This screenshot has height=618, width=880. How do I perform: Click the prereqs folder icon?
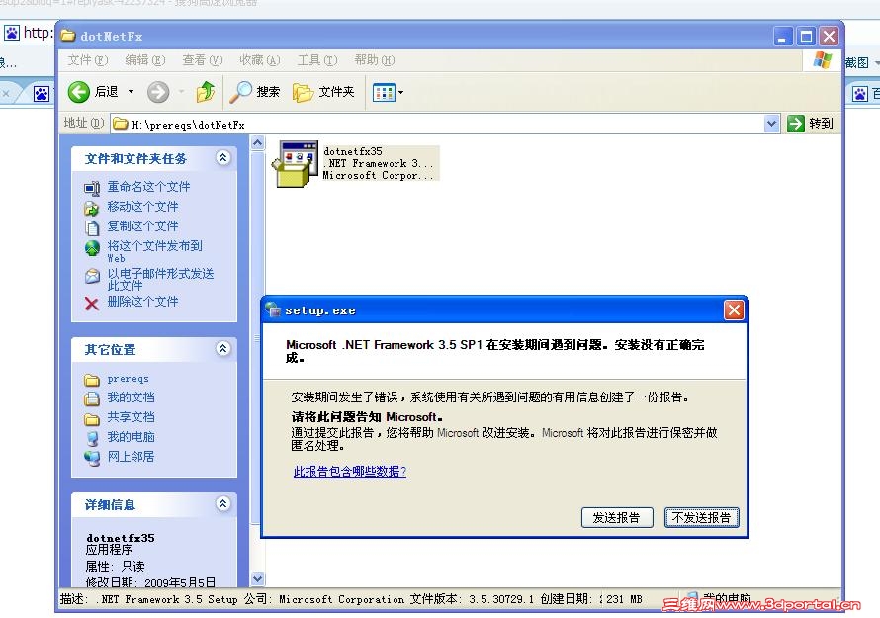[92, 380]
